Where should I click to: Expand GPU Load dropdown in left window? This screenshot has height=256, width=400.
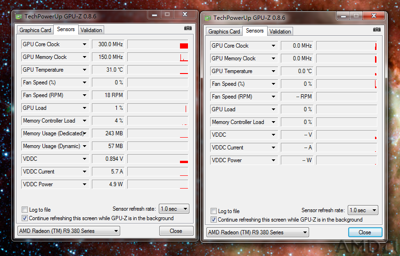coord(84,108)
